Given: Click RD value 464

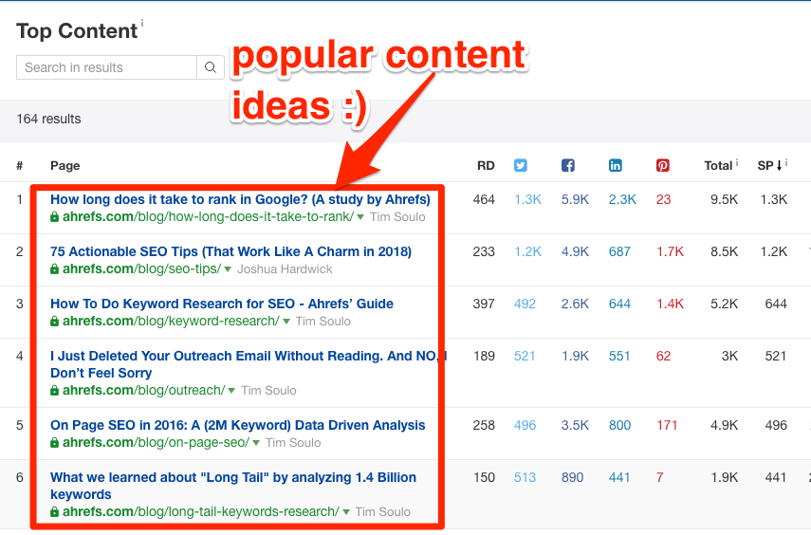Looking at the screenshot, I should click(x=484, y=200).
